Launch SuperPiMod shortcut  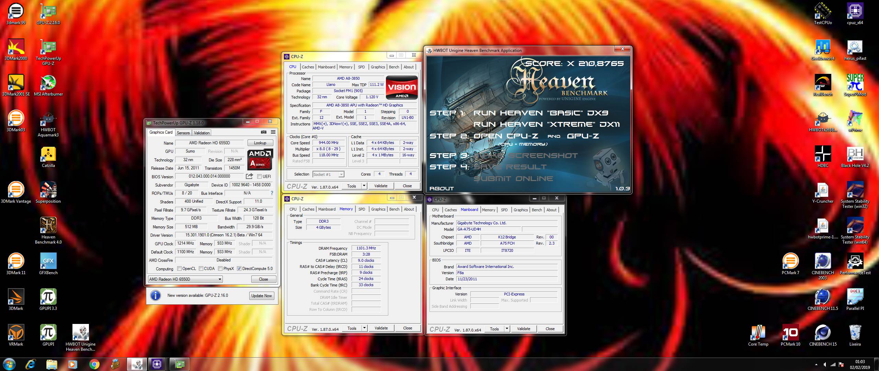(x=855, y=85)
